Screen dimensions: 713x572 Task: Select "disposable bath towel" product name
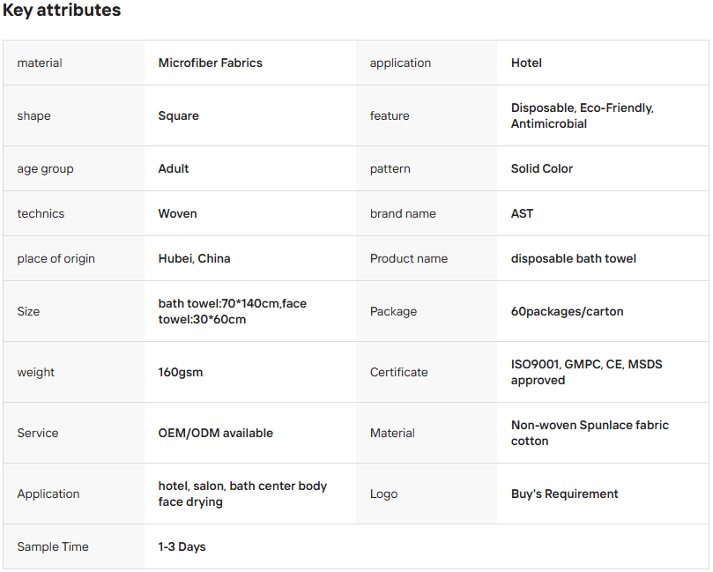coord(573,258)
